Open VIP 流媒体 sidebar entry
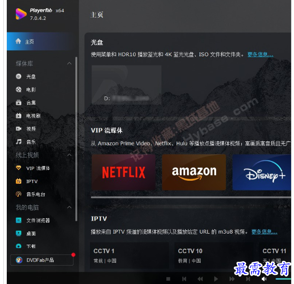The image size is (294, 284). tap(38, 168)
